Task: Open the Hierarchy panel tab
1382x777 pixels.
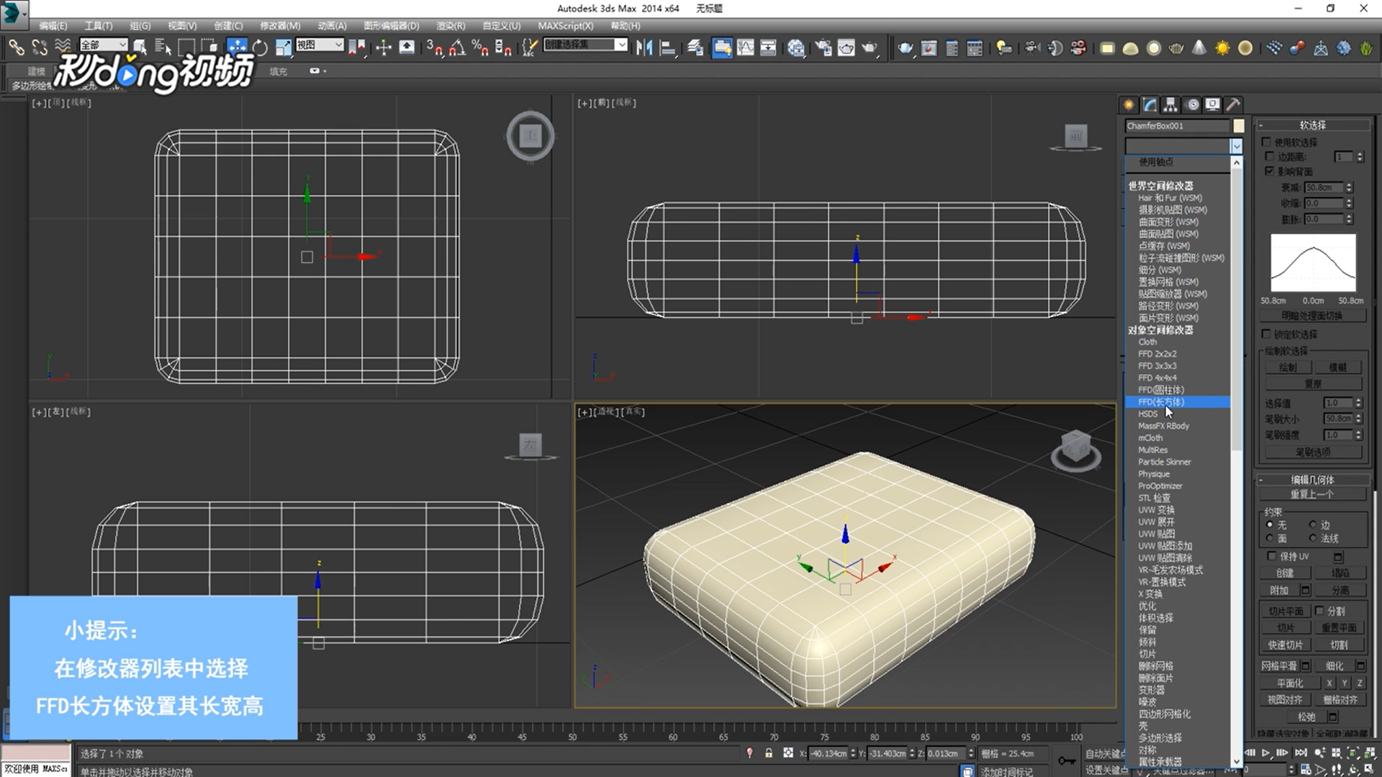Action: [x=1170, y=104]
